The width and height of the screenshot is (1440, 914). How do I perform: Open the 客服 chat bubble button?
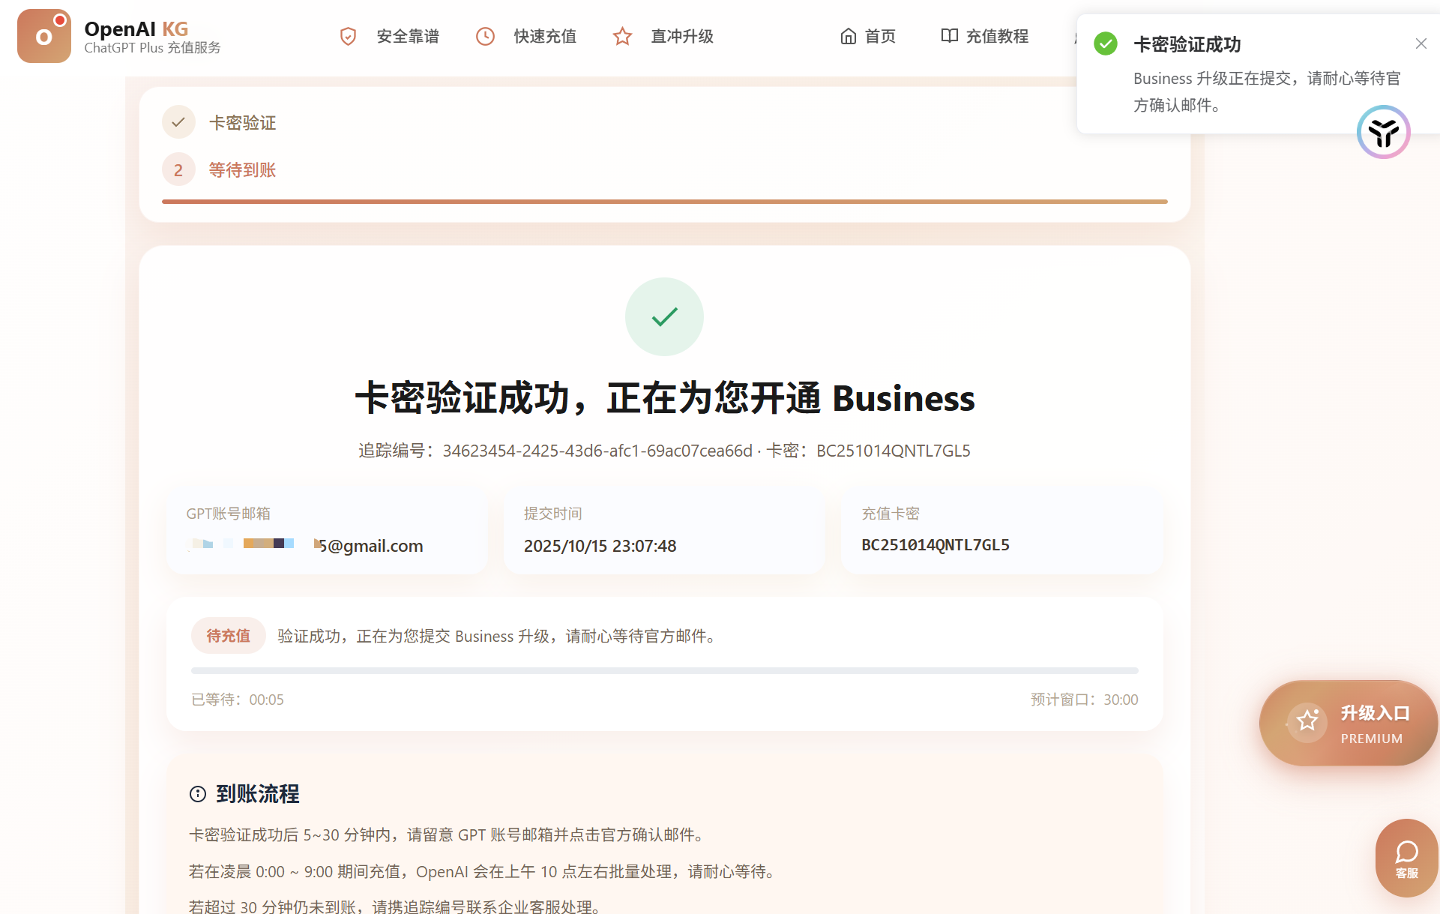pyautogui.click(x=1406, y=858)
